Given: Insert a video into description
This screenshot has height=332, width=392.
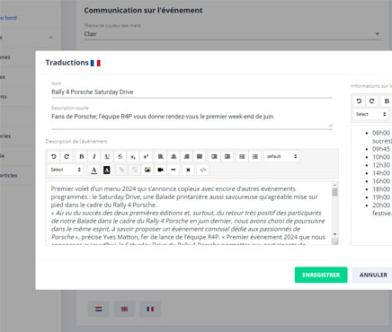Looking at the screenshot, I should click(160, 170).
